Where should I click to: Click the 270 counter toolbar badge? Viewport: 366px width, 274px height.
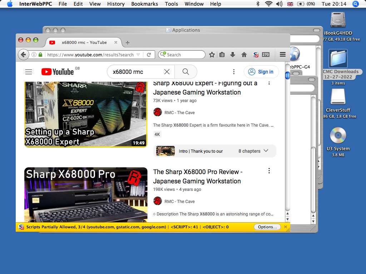[266, 55]
